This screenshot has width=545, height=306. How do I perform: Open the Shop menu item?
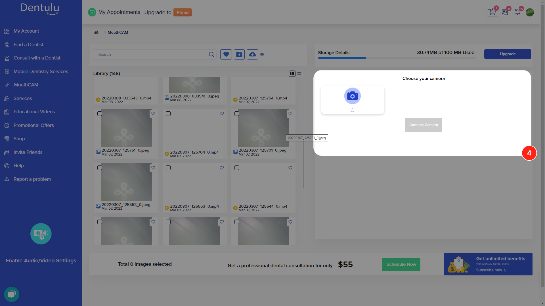(19, 139)
